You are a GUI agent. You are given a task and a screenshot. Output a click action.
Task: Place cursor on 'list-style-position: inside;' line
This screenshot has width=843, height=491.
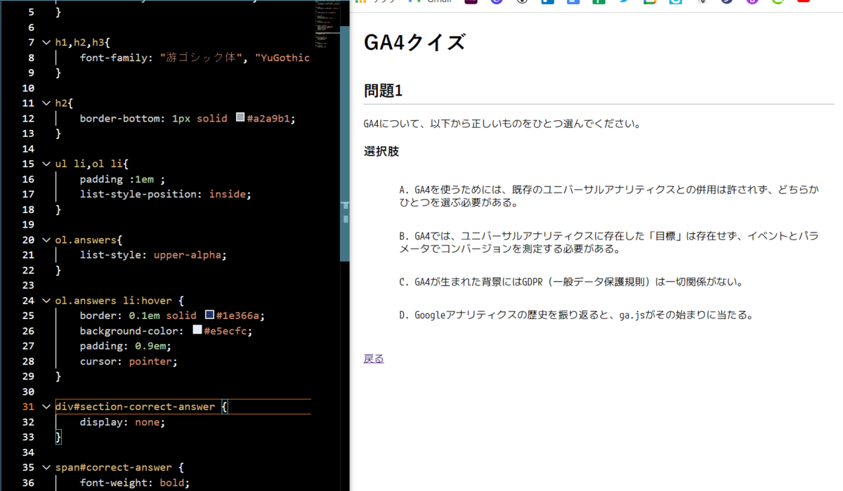click(165, 194)
